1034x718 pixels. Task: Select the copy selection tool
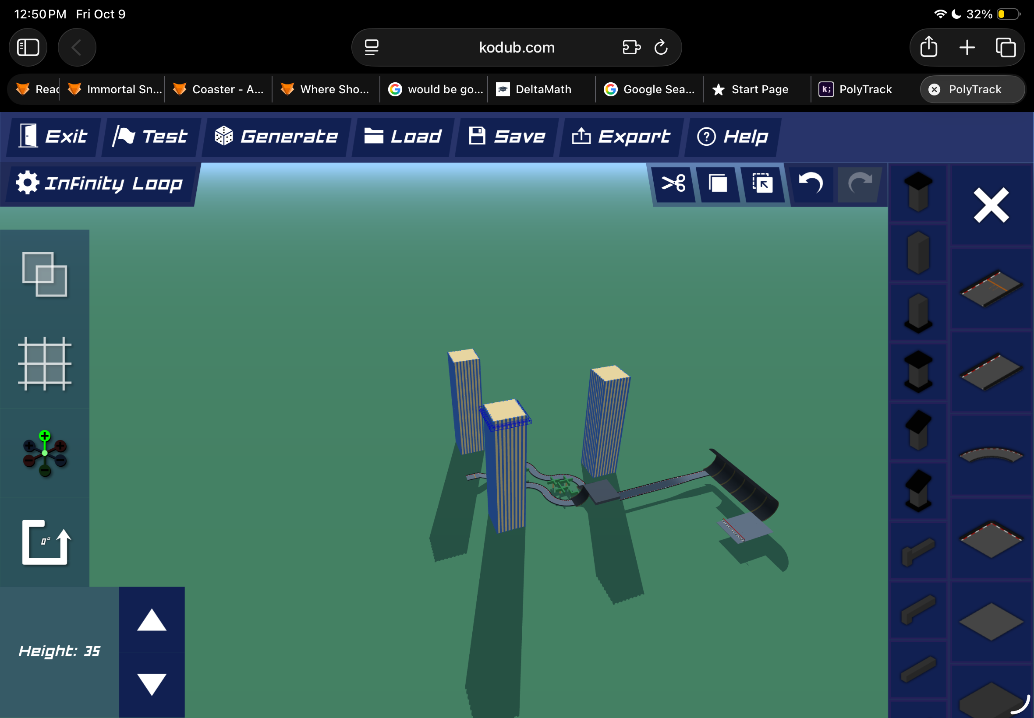pos(718,183)
